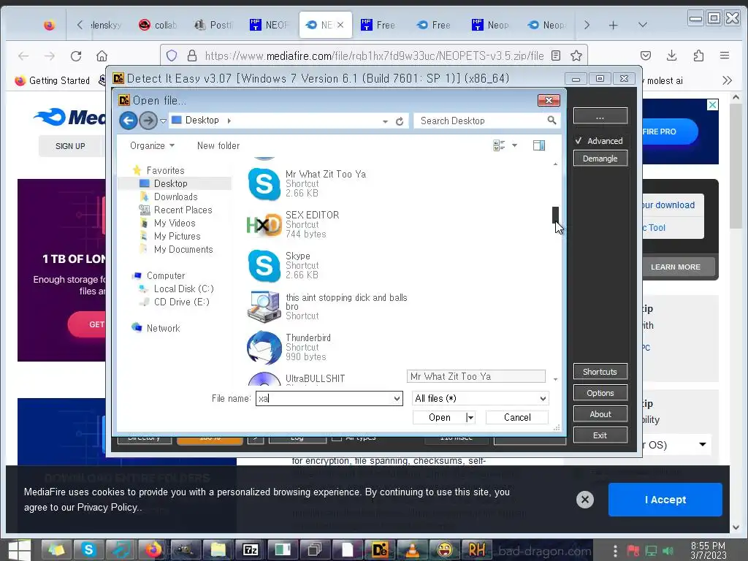
Task: Open recent locations dropdown beside nav arrows
Action: point(163,121)
